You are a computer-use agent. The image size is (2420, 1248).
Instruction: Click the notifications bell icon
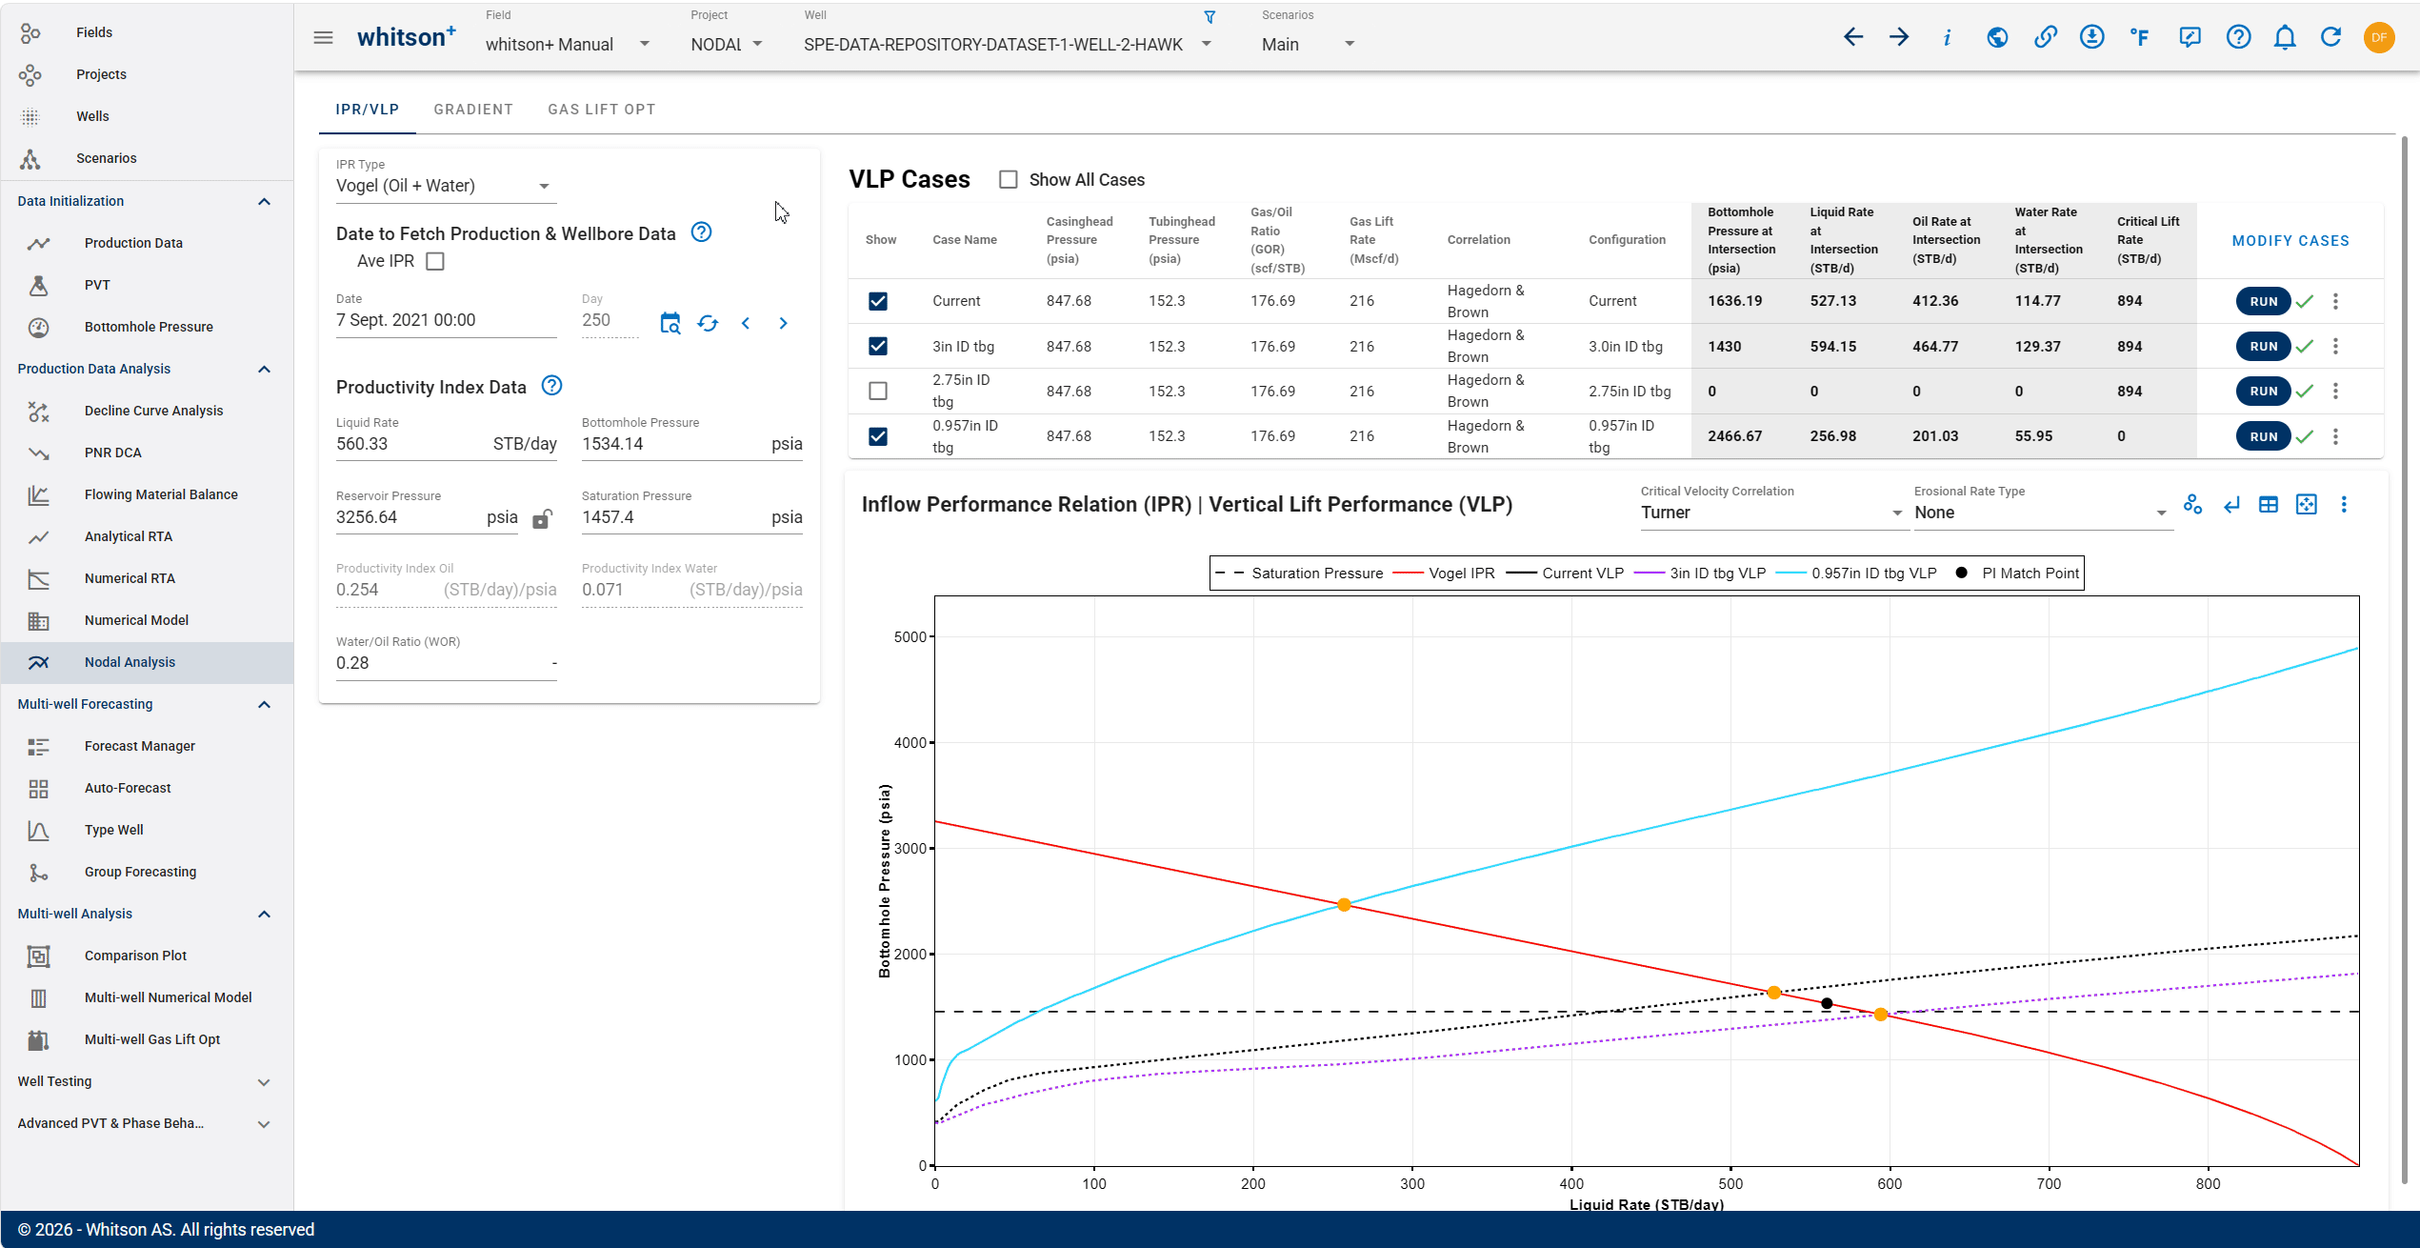pyautogui.click(x=2285, y=37)
